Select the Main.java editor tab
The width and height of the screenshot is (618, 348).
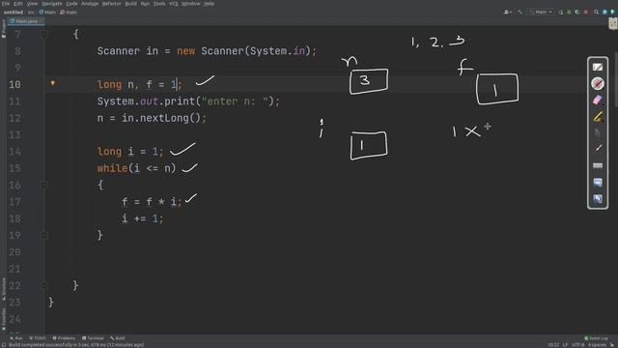pyautogui.click(x=26, y=21)
